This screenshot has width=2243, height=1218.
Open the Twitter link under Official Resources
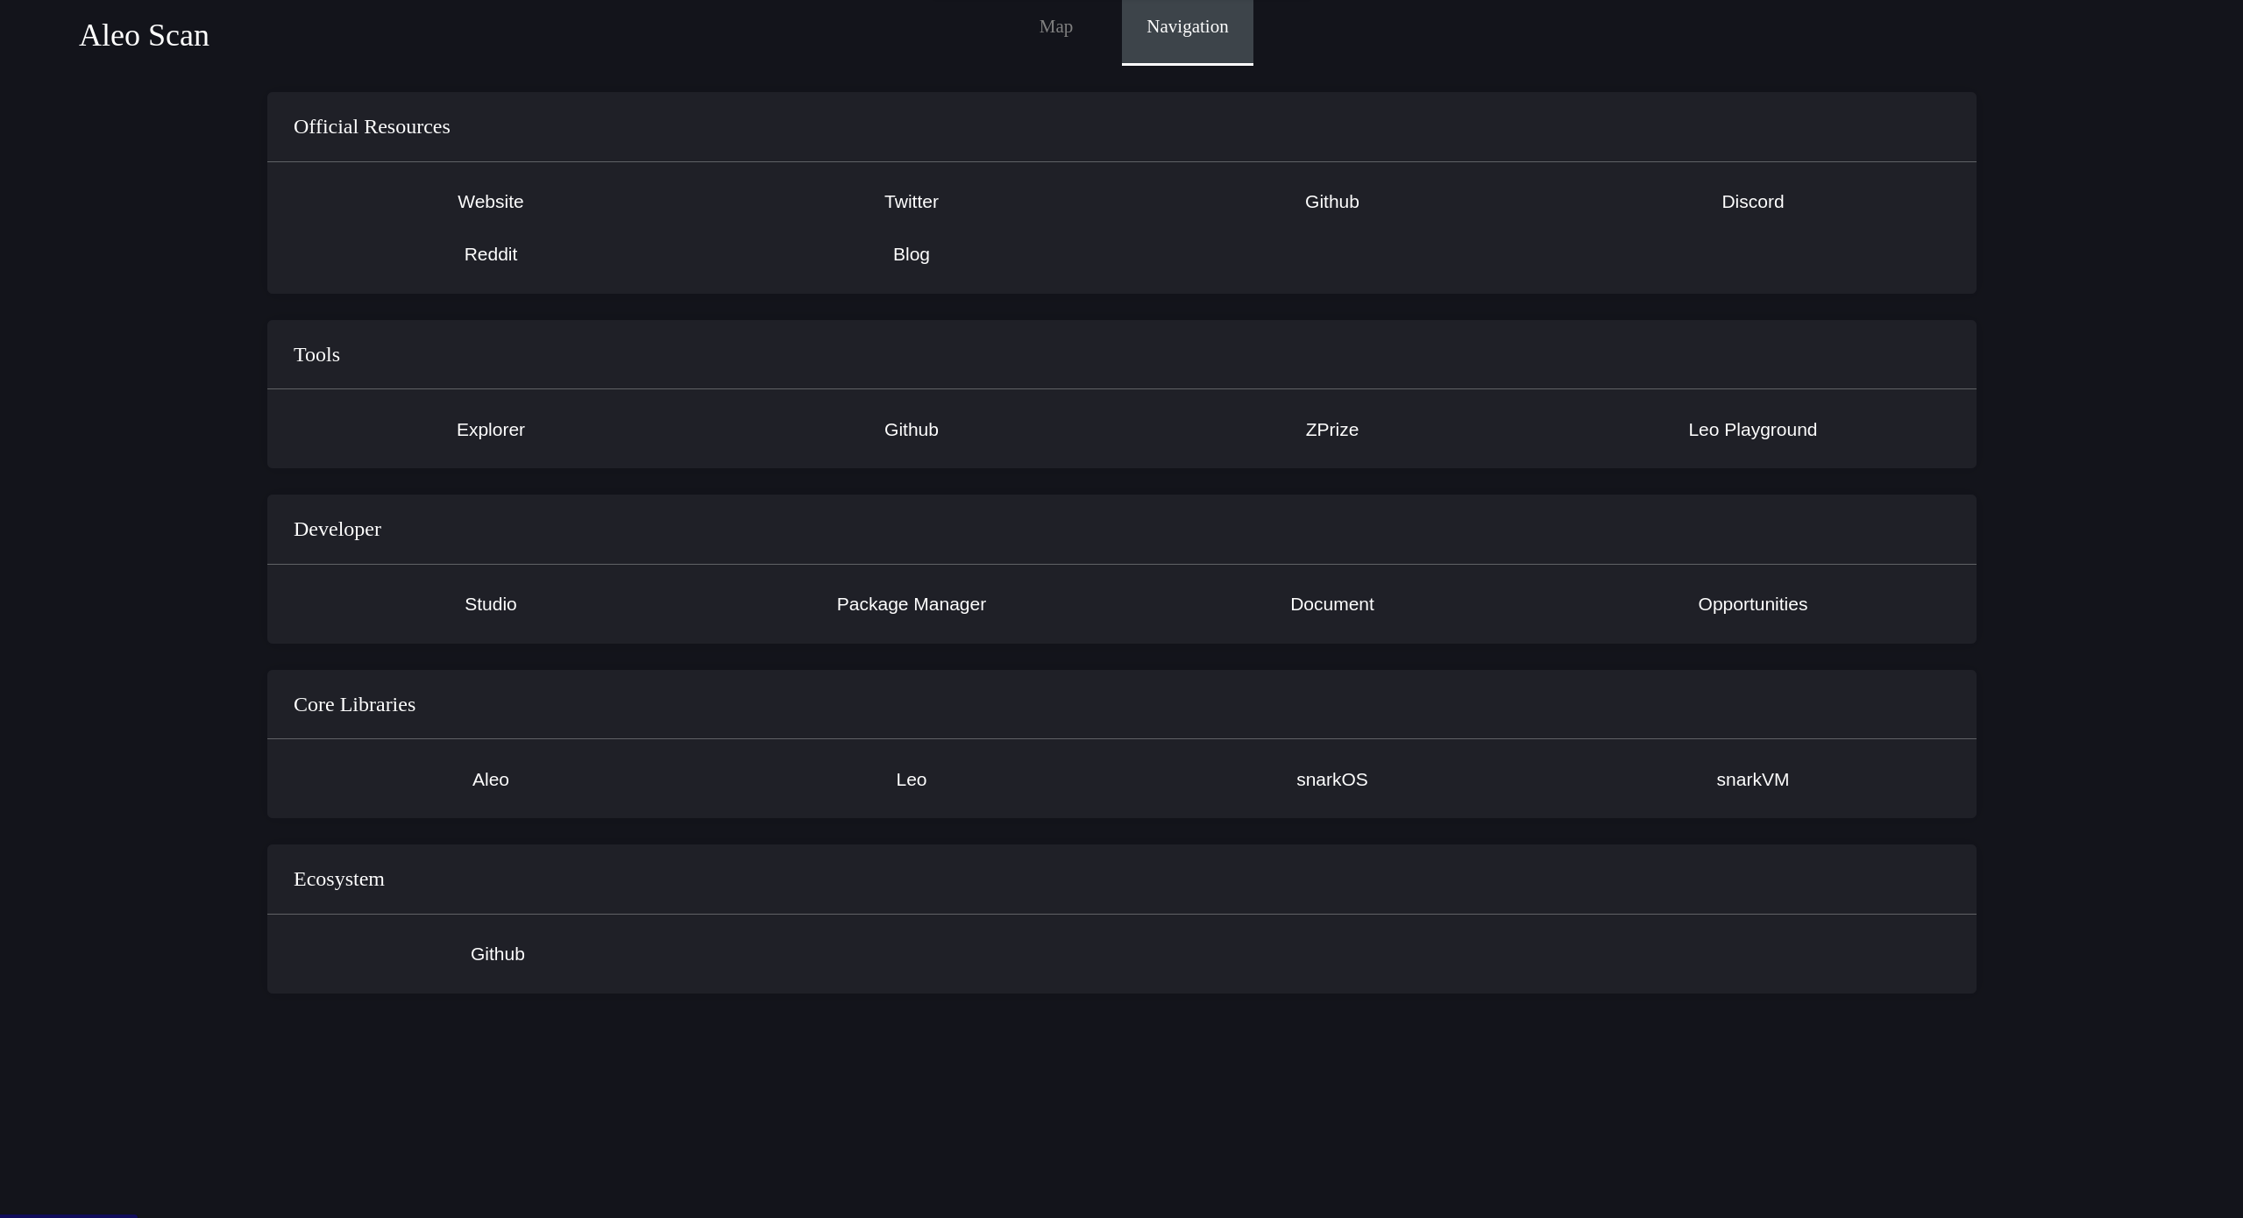click(x=911, y=201)
